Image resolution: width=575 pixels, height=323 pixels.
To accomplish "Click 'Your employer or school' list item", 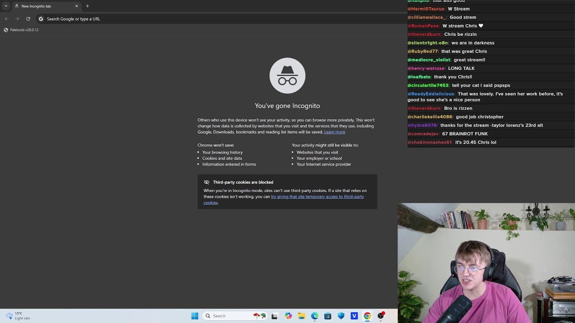I will pyautogui.click(x=319, y=158).
